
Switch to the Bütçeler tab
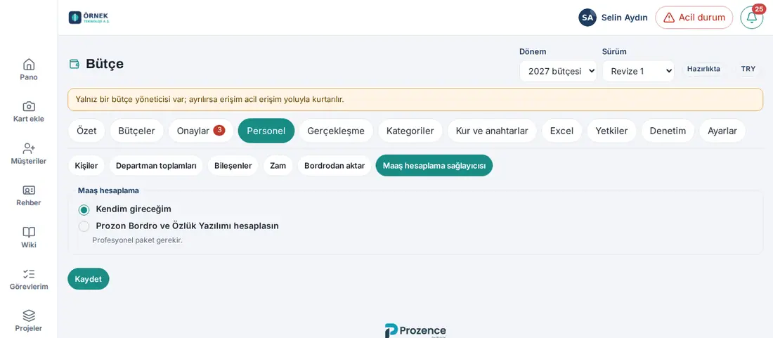pyautogui.click(x=136, y=131)
